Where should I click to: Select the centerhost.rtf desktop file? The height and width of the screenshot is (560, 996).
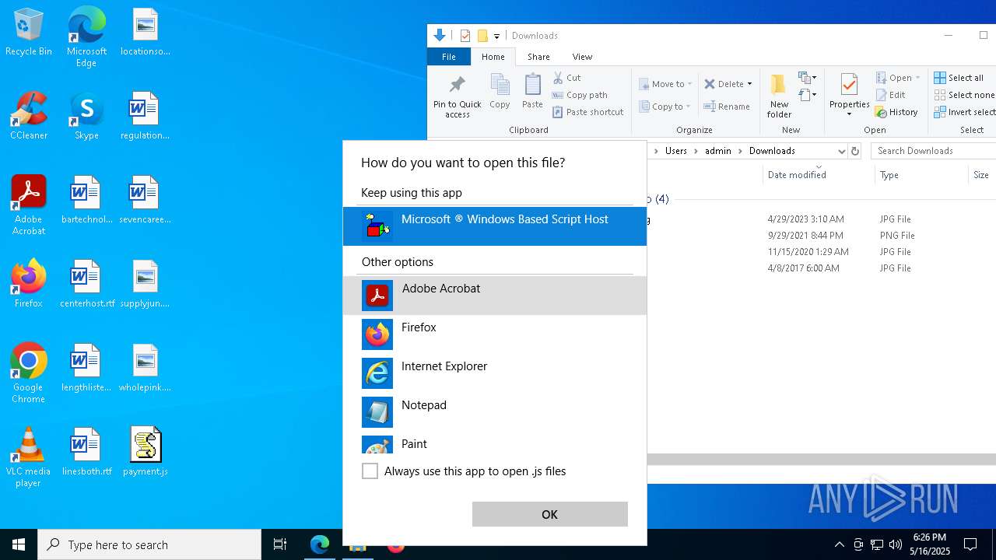[86, 284]
